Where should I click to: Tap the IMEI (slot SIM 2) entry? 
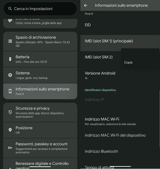click(99, 57)
